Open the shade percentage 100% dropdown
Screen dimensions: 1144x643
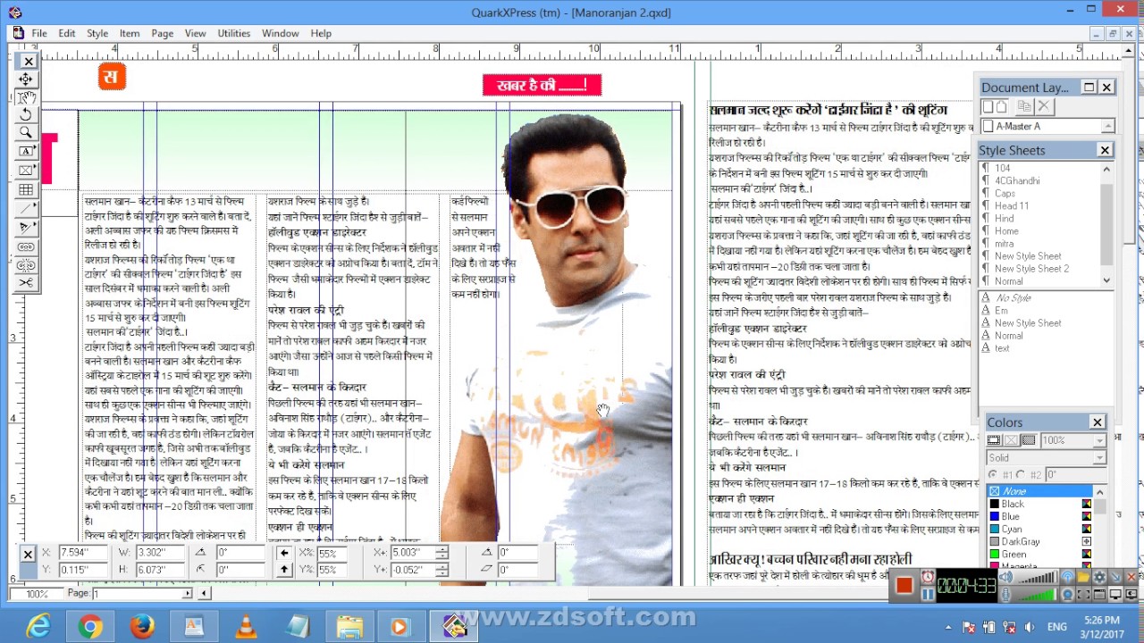pyautogui.click(x=1099, y=440)
